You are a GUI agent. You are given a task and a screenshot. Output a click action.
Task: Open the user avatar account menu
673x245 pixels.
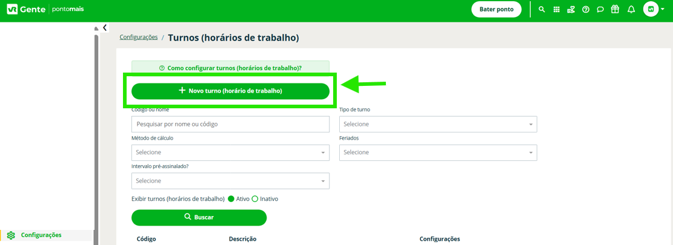click(654, 10)
